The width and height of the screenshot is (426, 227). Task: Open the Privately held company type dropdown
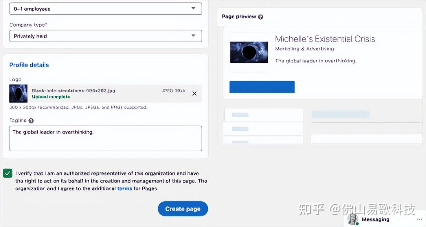coord(105,36)
